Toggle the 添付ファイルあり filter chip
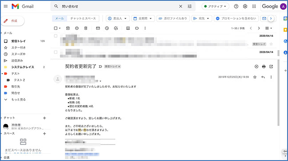This screenshot has width=288, height=161. pyautogui.click(x=173, y=19)
